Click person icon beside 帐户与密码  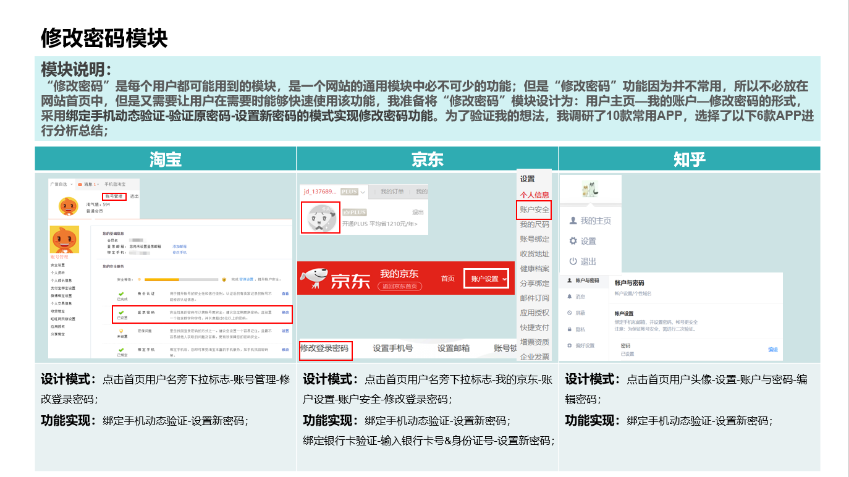coord(569,281)
